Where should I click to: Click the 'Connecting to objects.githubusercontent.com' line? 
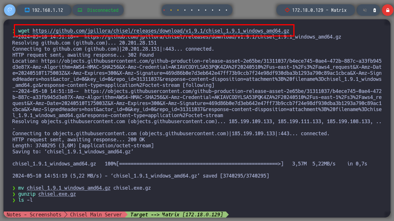(x=171, y=134)
